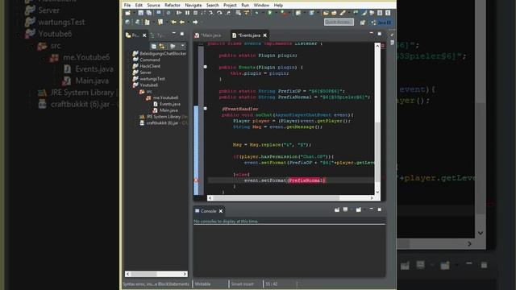Click the New file toolbar icon
Viewport: 516px width, 290px height.
point(127,13)
